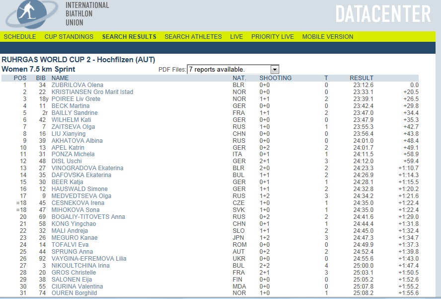The height and width of the screenshot is (299, 441).
Task: Open athlete WILHELM Kati
Action: click(x=71, y=120)
